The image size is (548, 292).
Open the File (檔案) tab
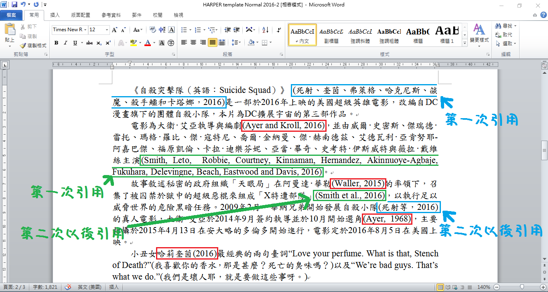point(11,15)
